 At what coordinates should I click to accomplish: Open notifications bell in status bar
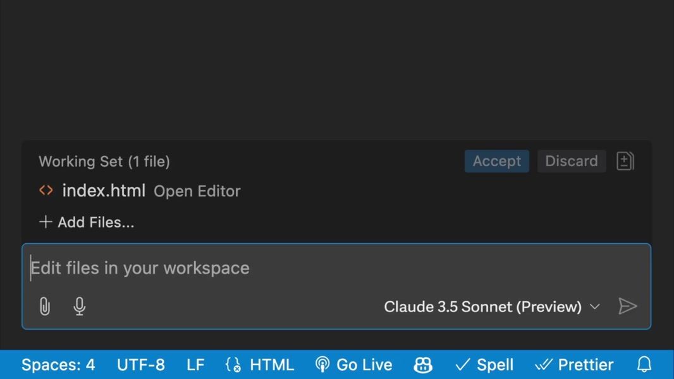pyautogui.click(x=644, y=365)
